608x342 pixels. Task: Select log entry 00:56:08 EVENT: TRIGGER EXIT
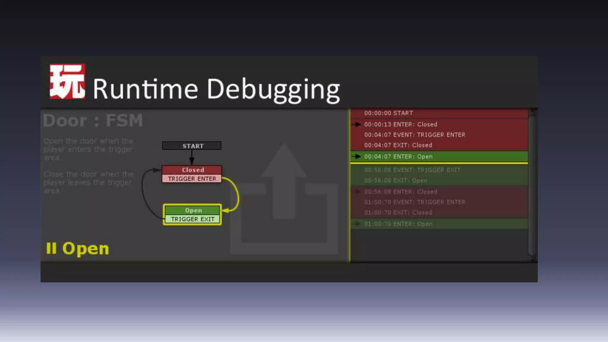(x=412, y=170)
